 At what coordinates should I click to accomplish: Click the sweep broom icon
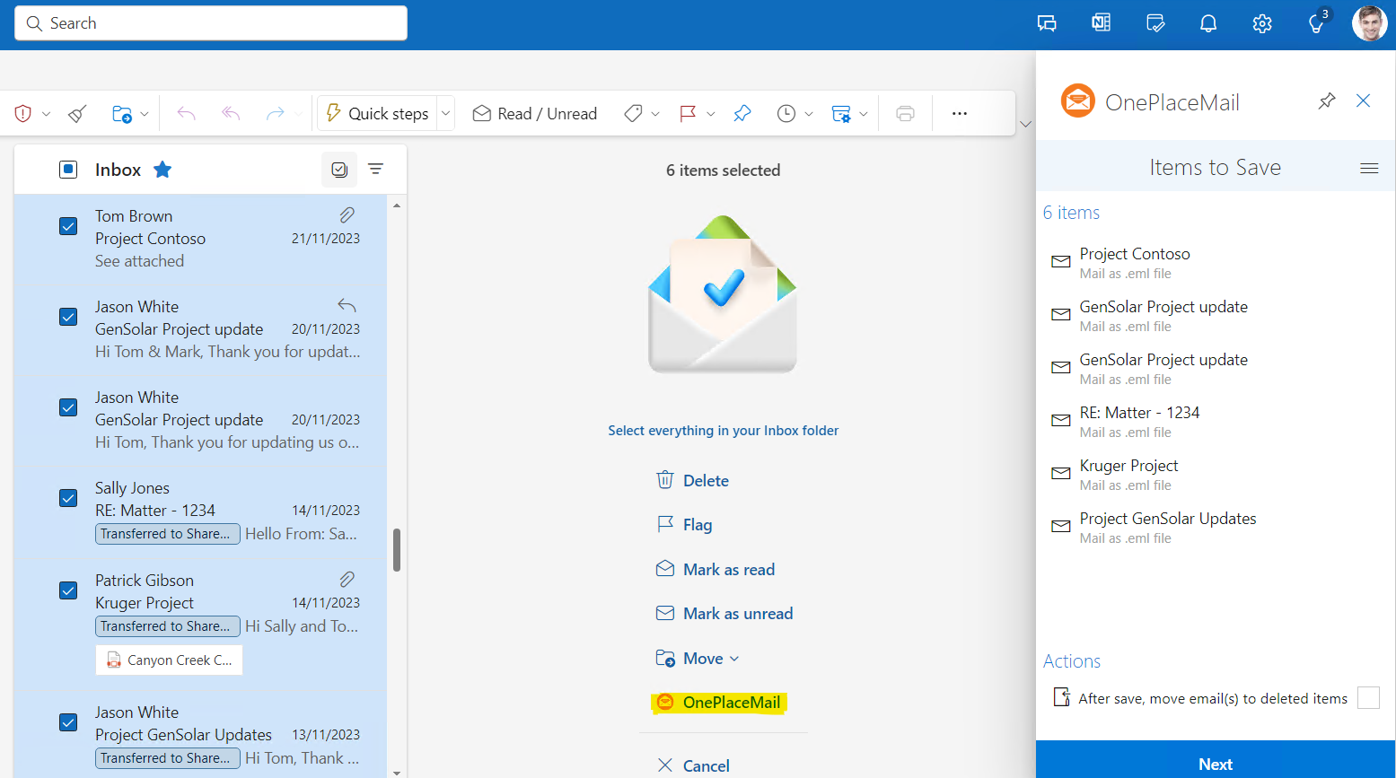pos(78,114)
